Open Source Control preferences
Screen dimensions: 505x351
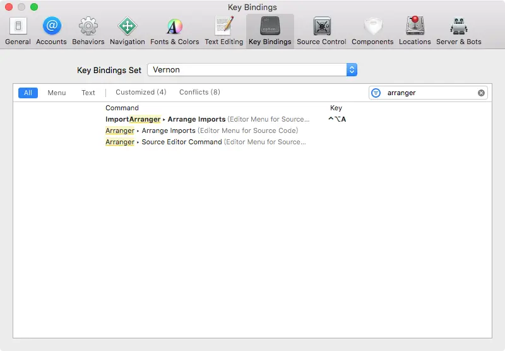point(321,31)
